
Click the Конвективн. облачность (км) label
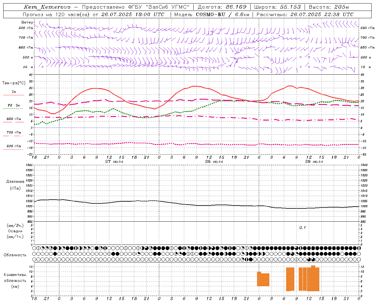(15, 280)
